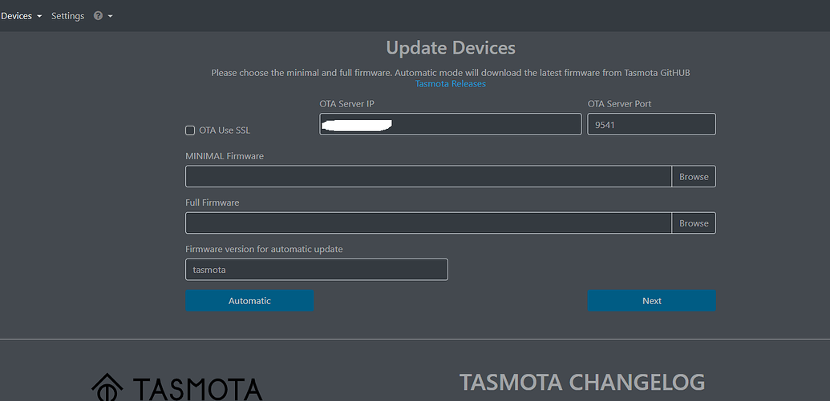Click the Update Devices heading
Viewport: 830px width, 401px height.
click(451, 47)
